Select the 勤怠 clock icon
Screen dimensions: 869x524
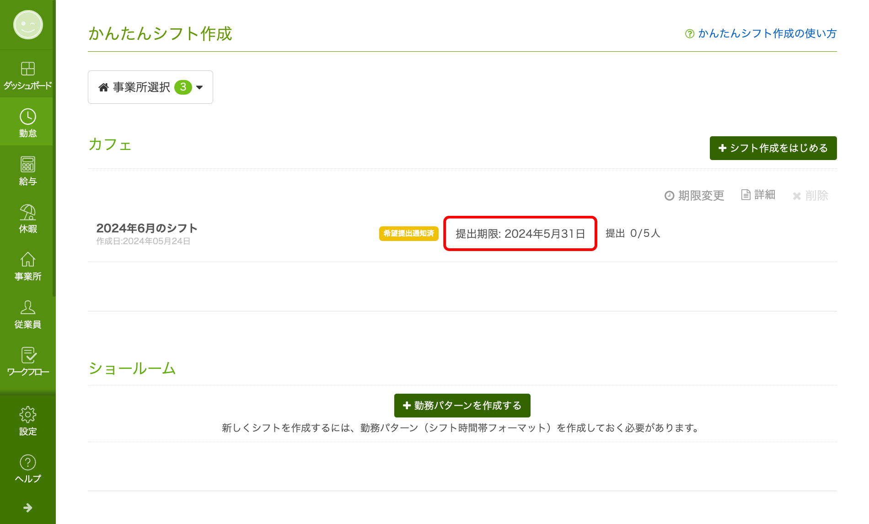(28, 117)
